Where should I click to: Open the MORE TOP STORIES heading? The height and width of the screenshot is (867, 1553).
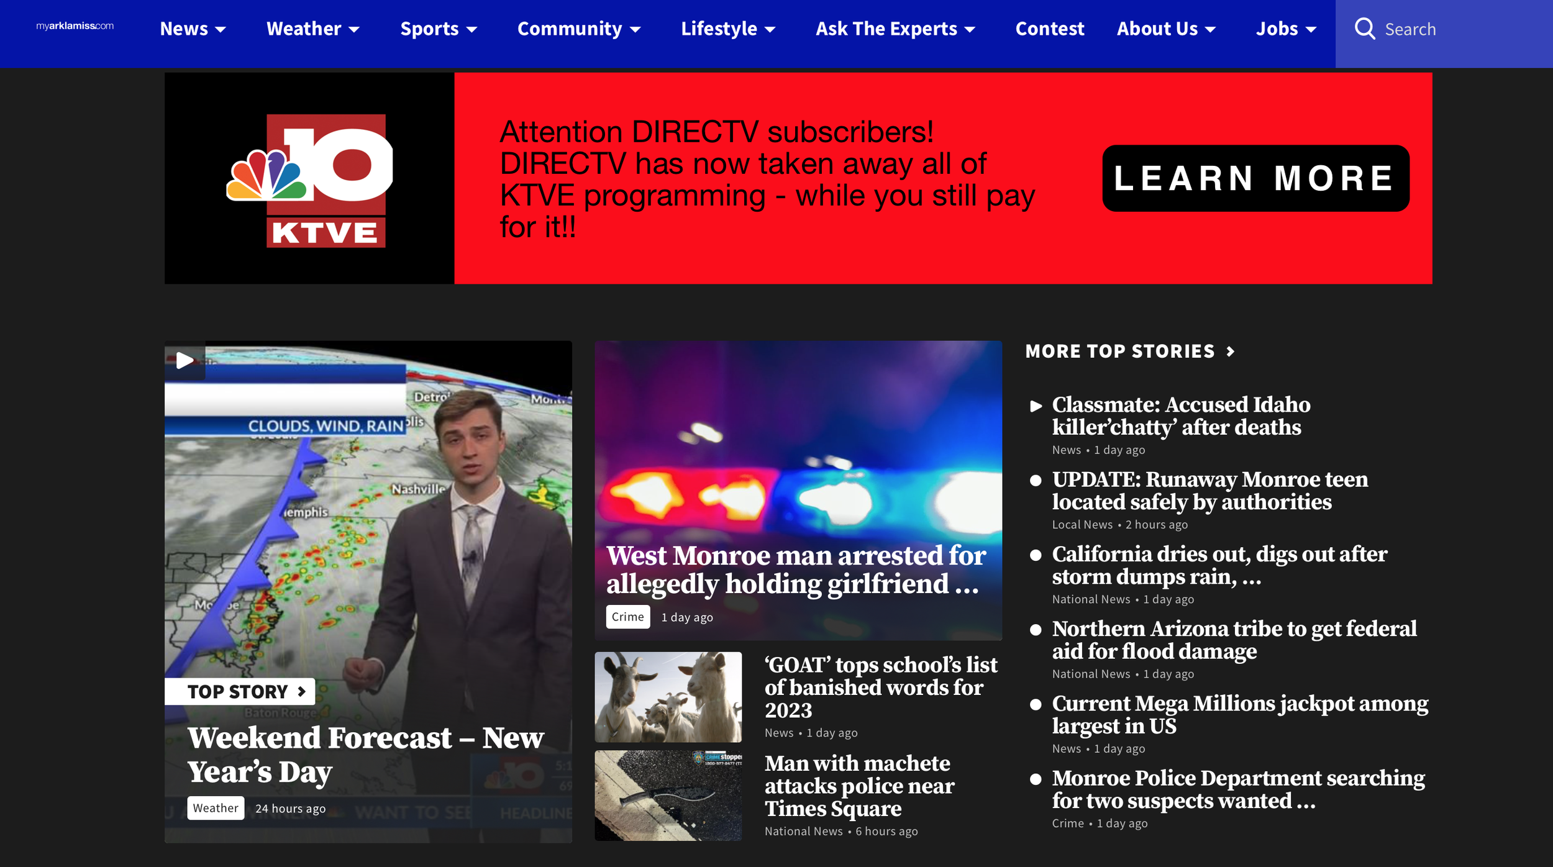[x=1120, y=352]
